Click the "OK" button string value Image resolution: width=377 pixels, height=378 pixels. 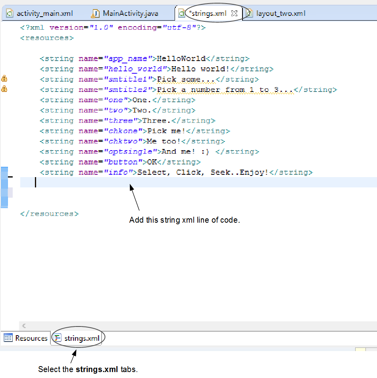(152, 162)
